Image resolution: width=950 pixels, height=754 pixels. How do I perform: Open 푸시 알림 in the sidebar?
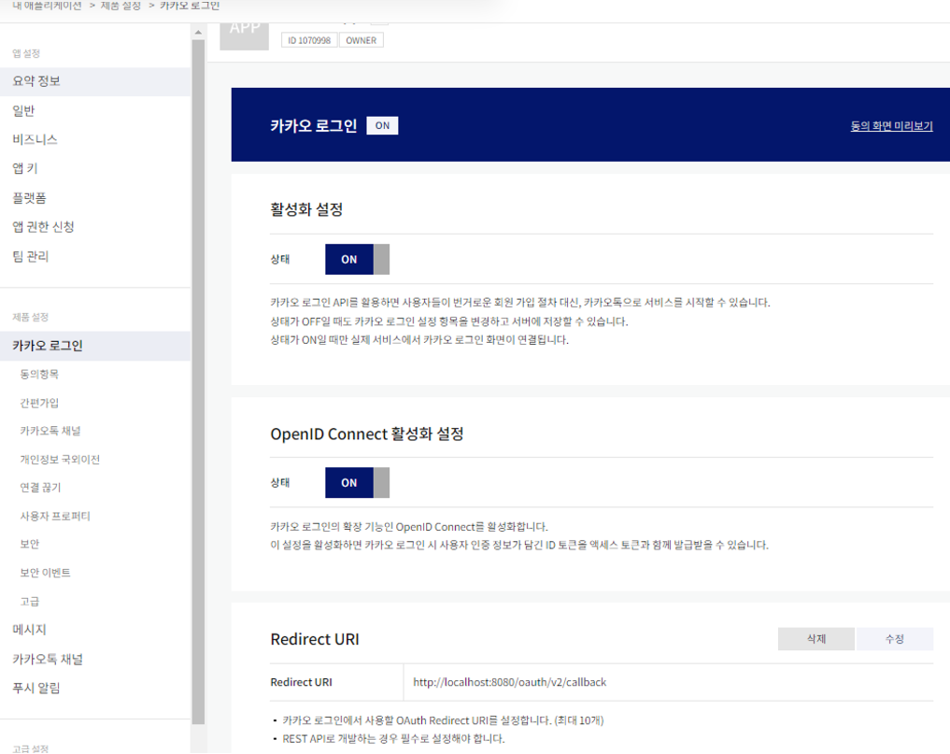click(36, 688)
